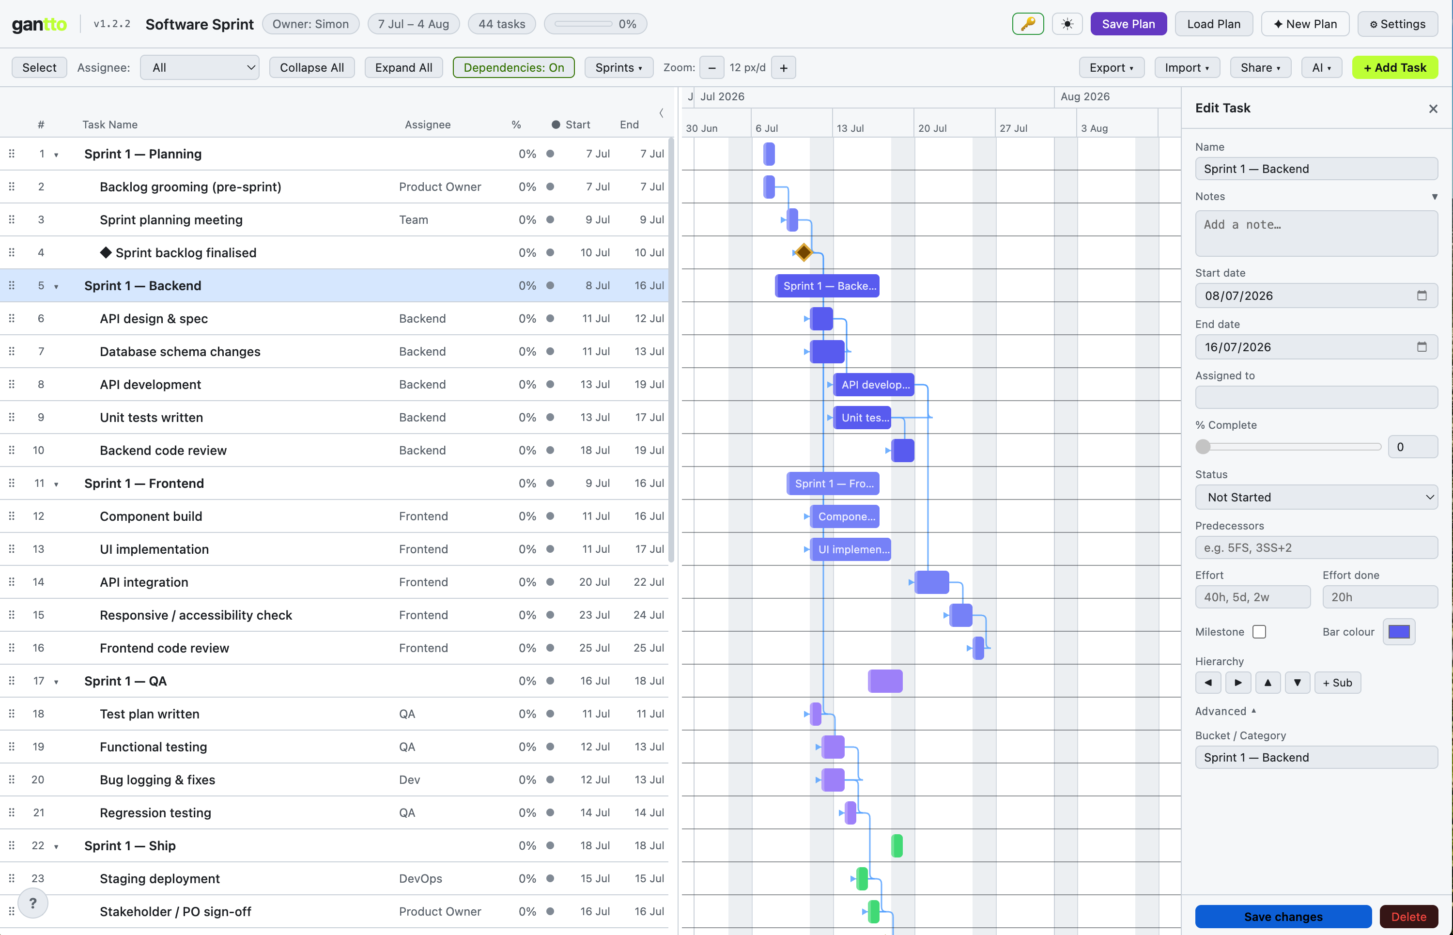Collapse the Sprint 1 — Backend group
The image size is (1453, 935).
tap(56, 287)
